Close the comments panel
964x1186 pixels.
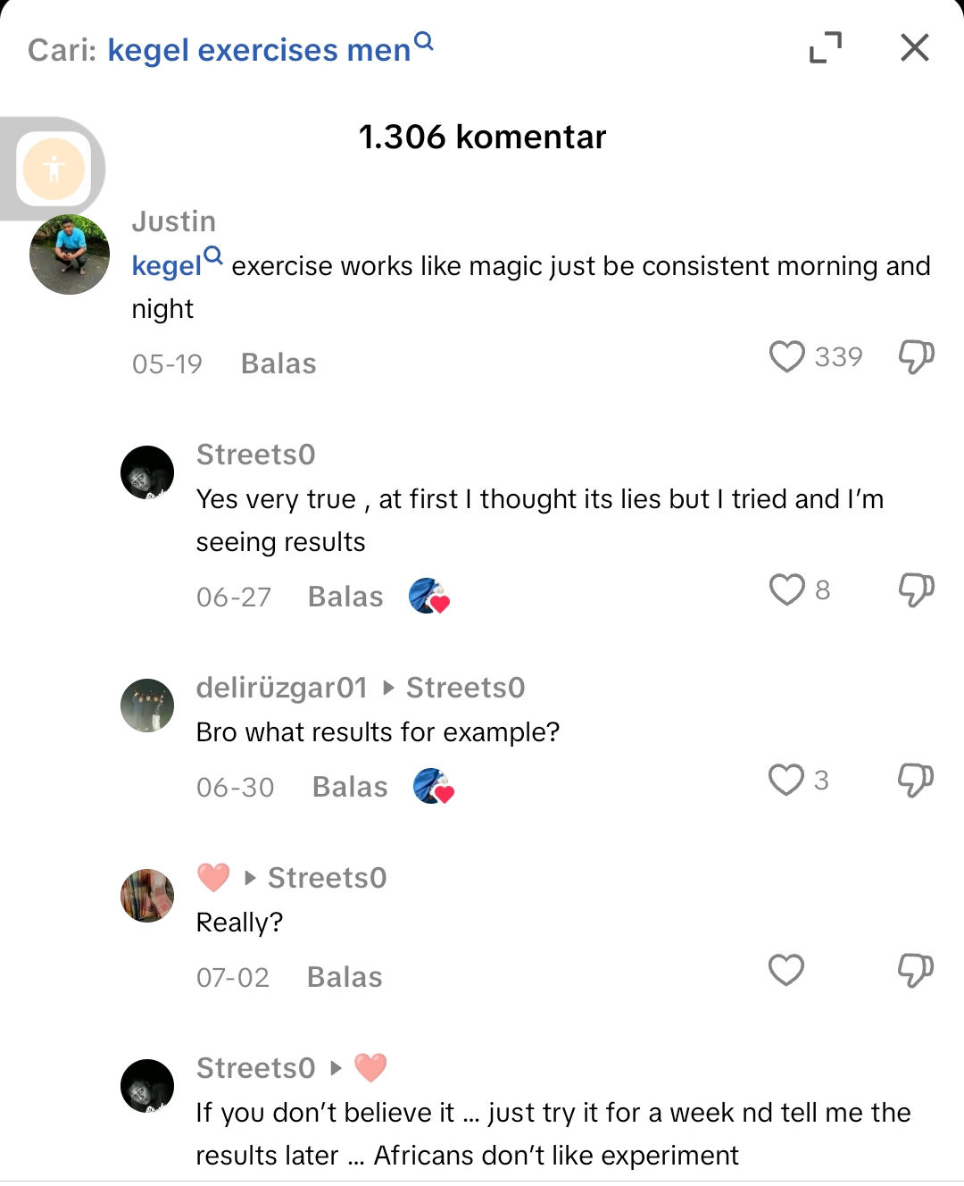click(915, 47)
